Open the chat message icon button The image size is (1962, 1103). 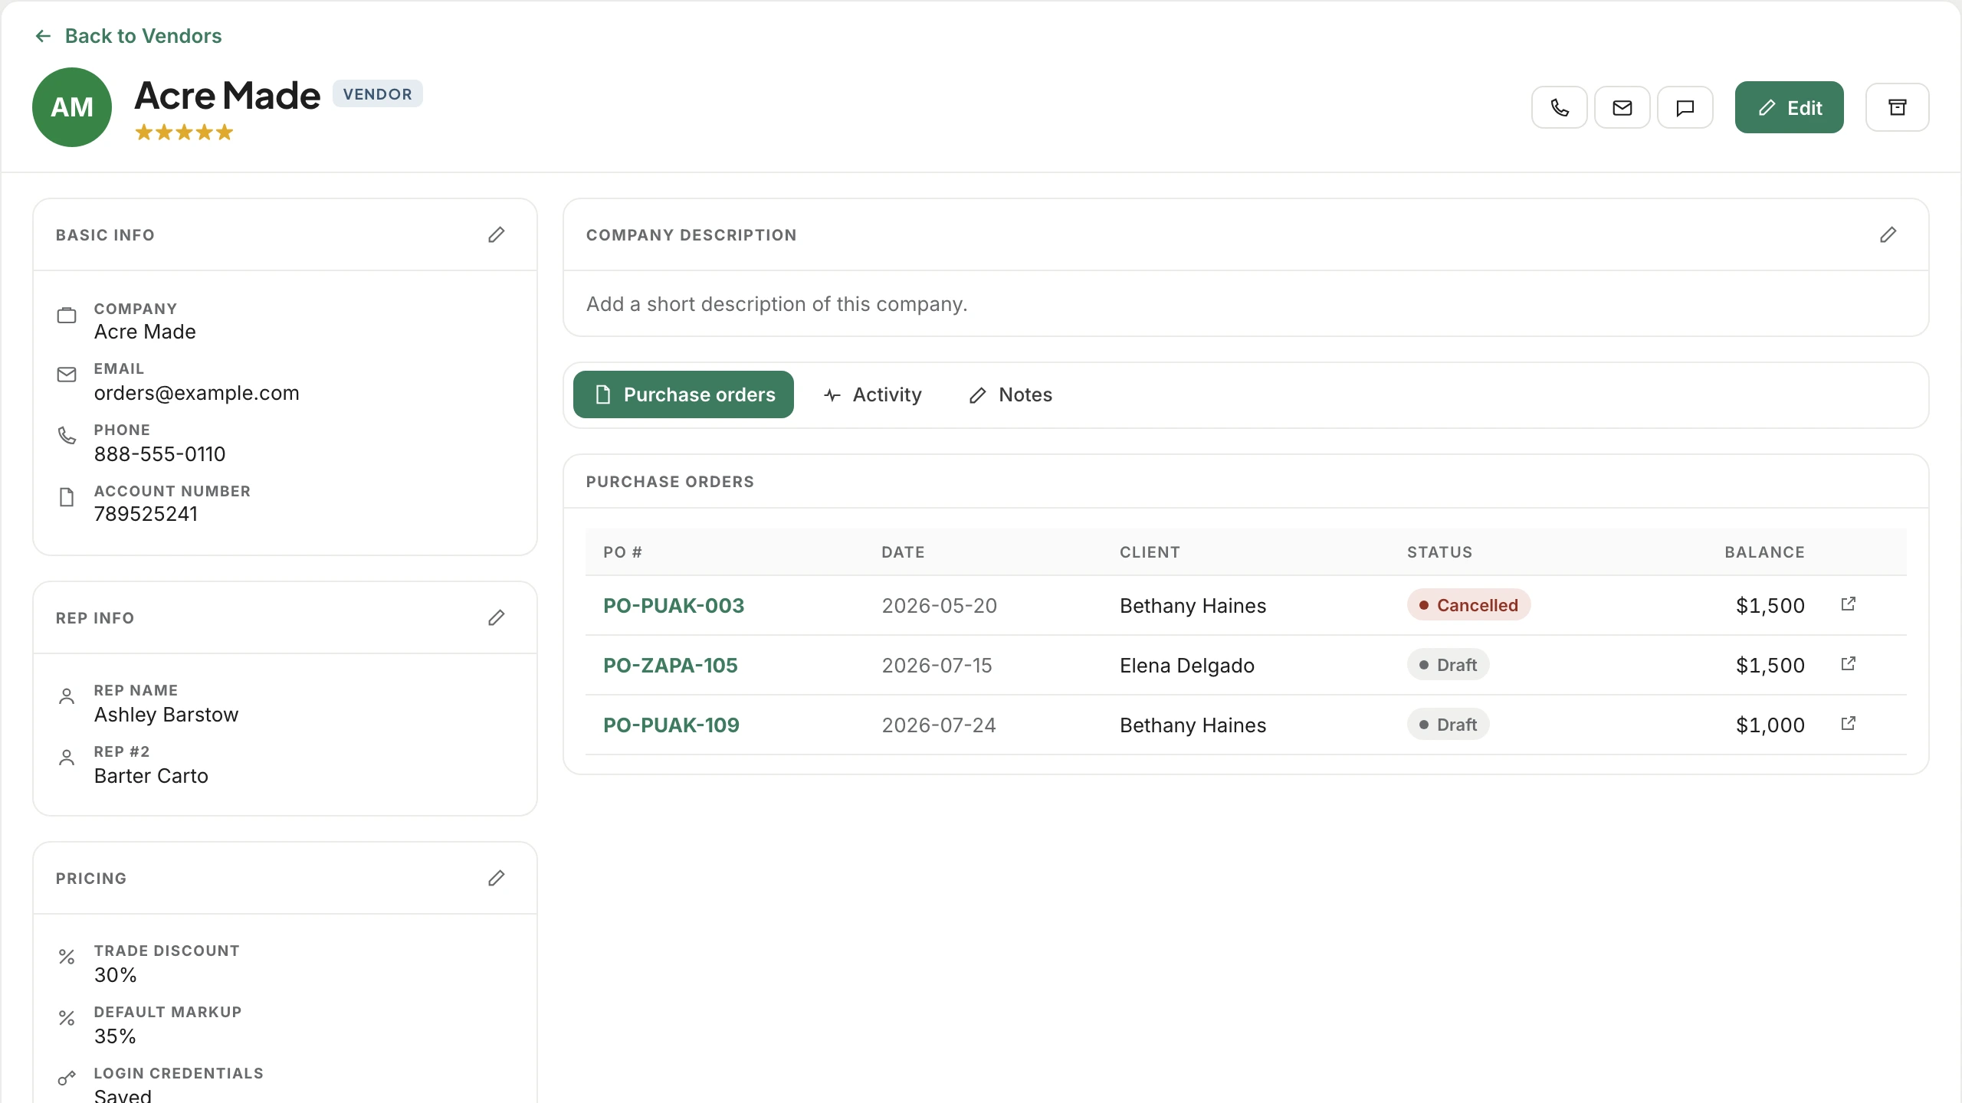tap(1685, 107)
